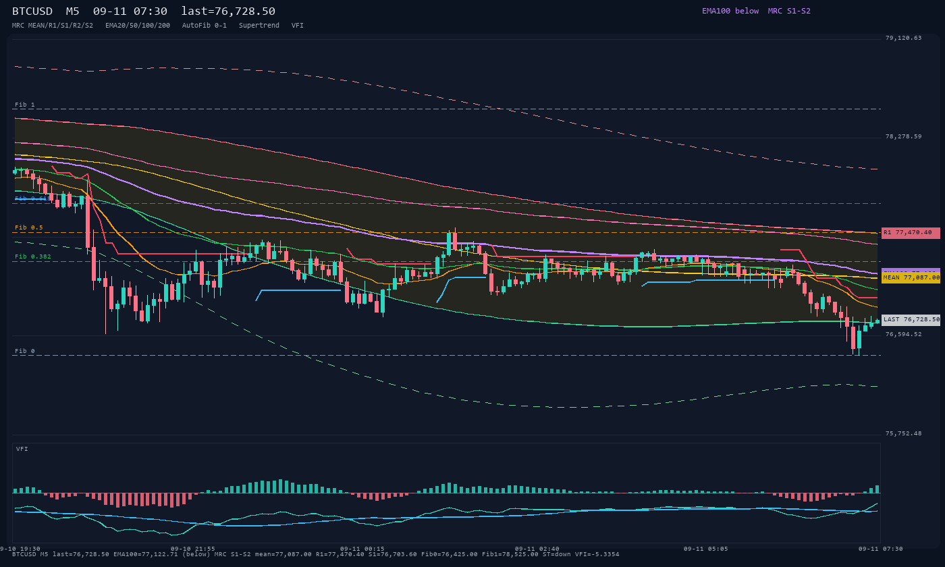Click the "MRC S1-S2" zone label at top right
Screen dimensions: 945x567
pos(789,11)
